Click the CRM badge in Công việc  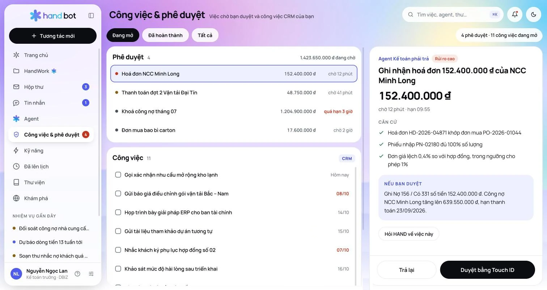pos(347,158)
